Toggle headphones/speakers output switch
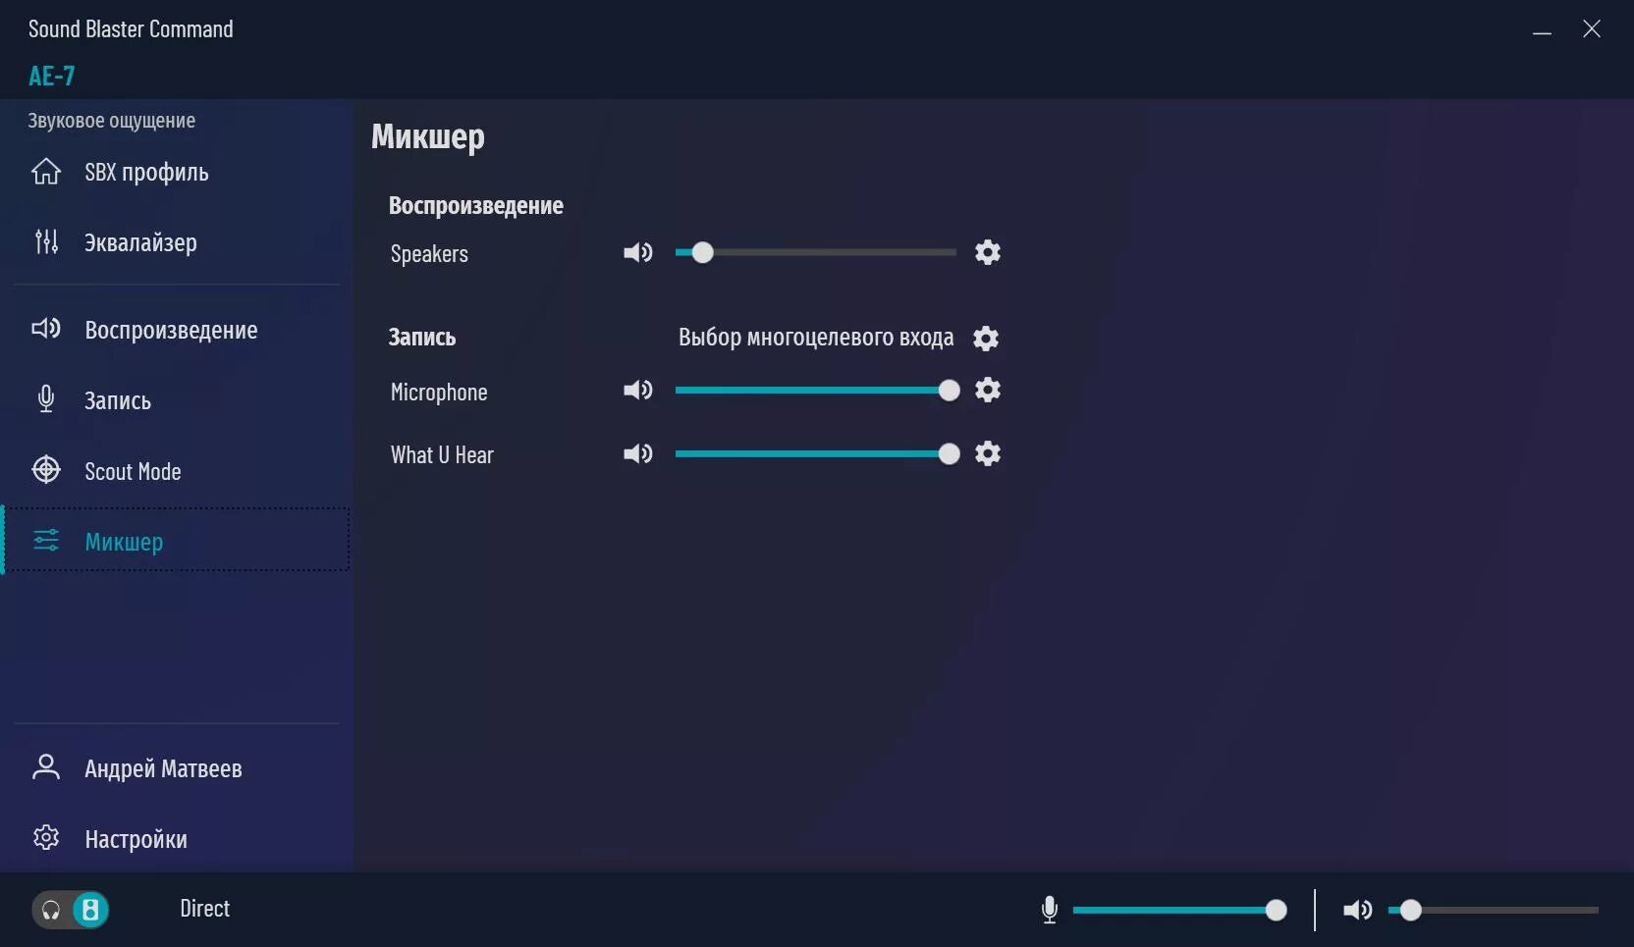The width and height of the screenshot is (1634, 947). coord(71,910)
